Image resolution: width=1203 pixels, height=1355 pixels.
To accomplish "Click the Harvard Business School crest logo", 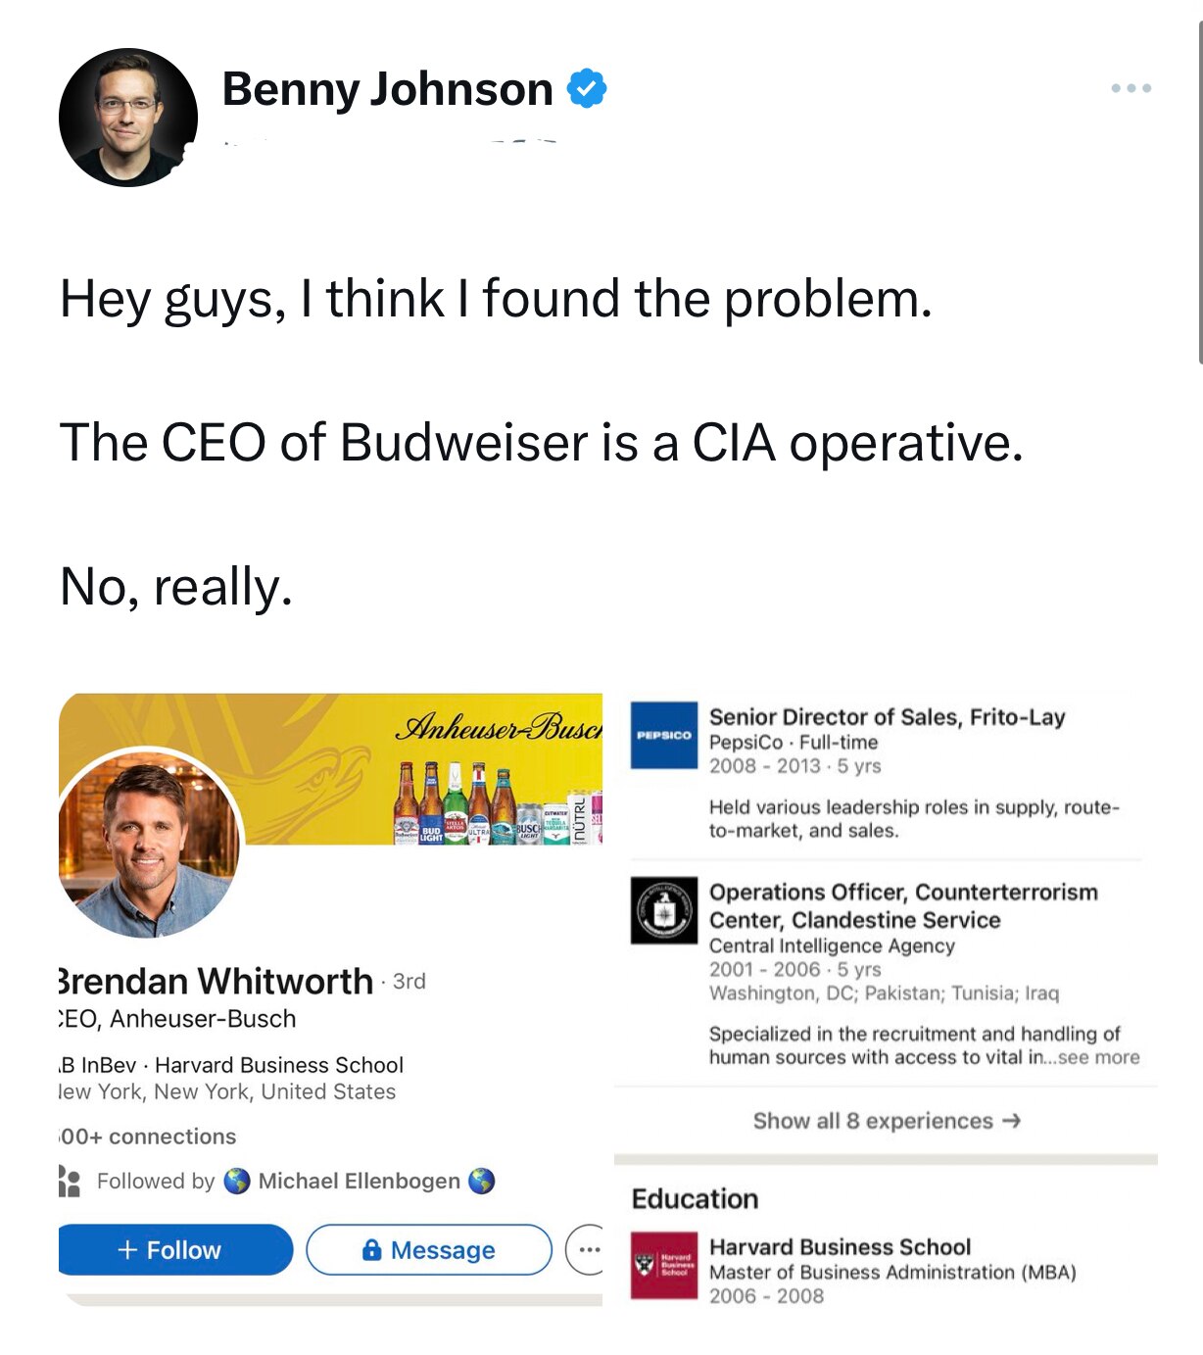I will pos(664,1265).
